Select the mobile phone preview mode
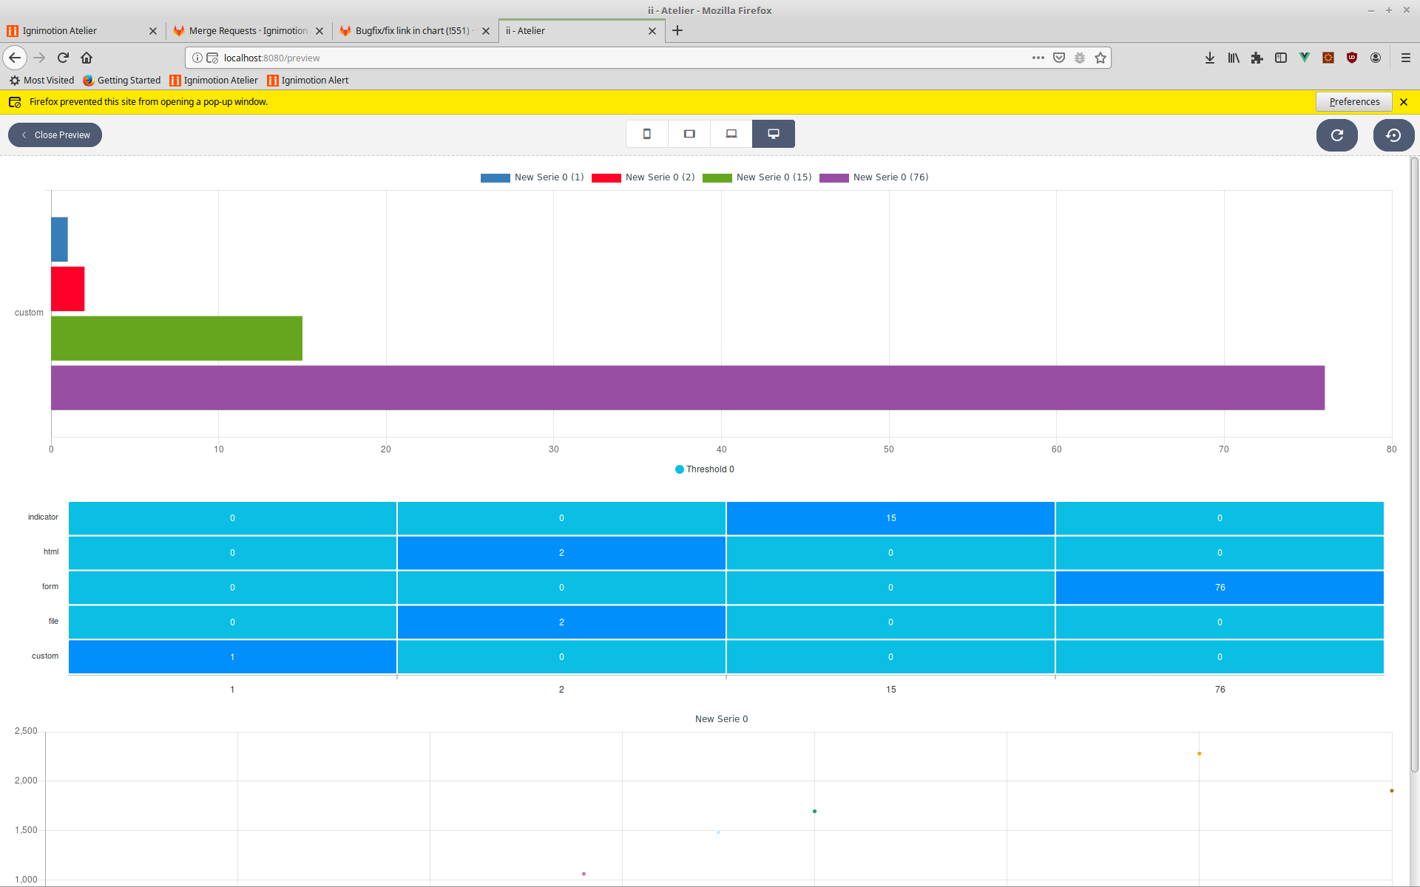Viewport: 1420px width, 887px height. click(646, 134)
